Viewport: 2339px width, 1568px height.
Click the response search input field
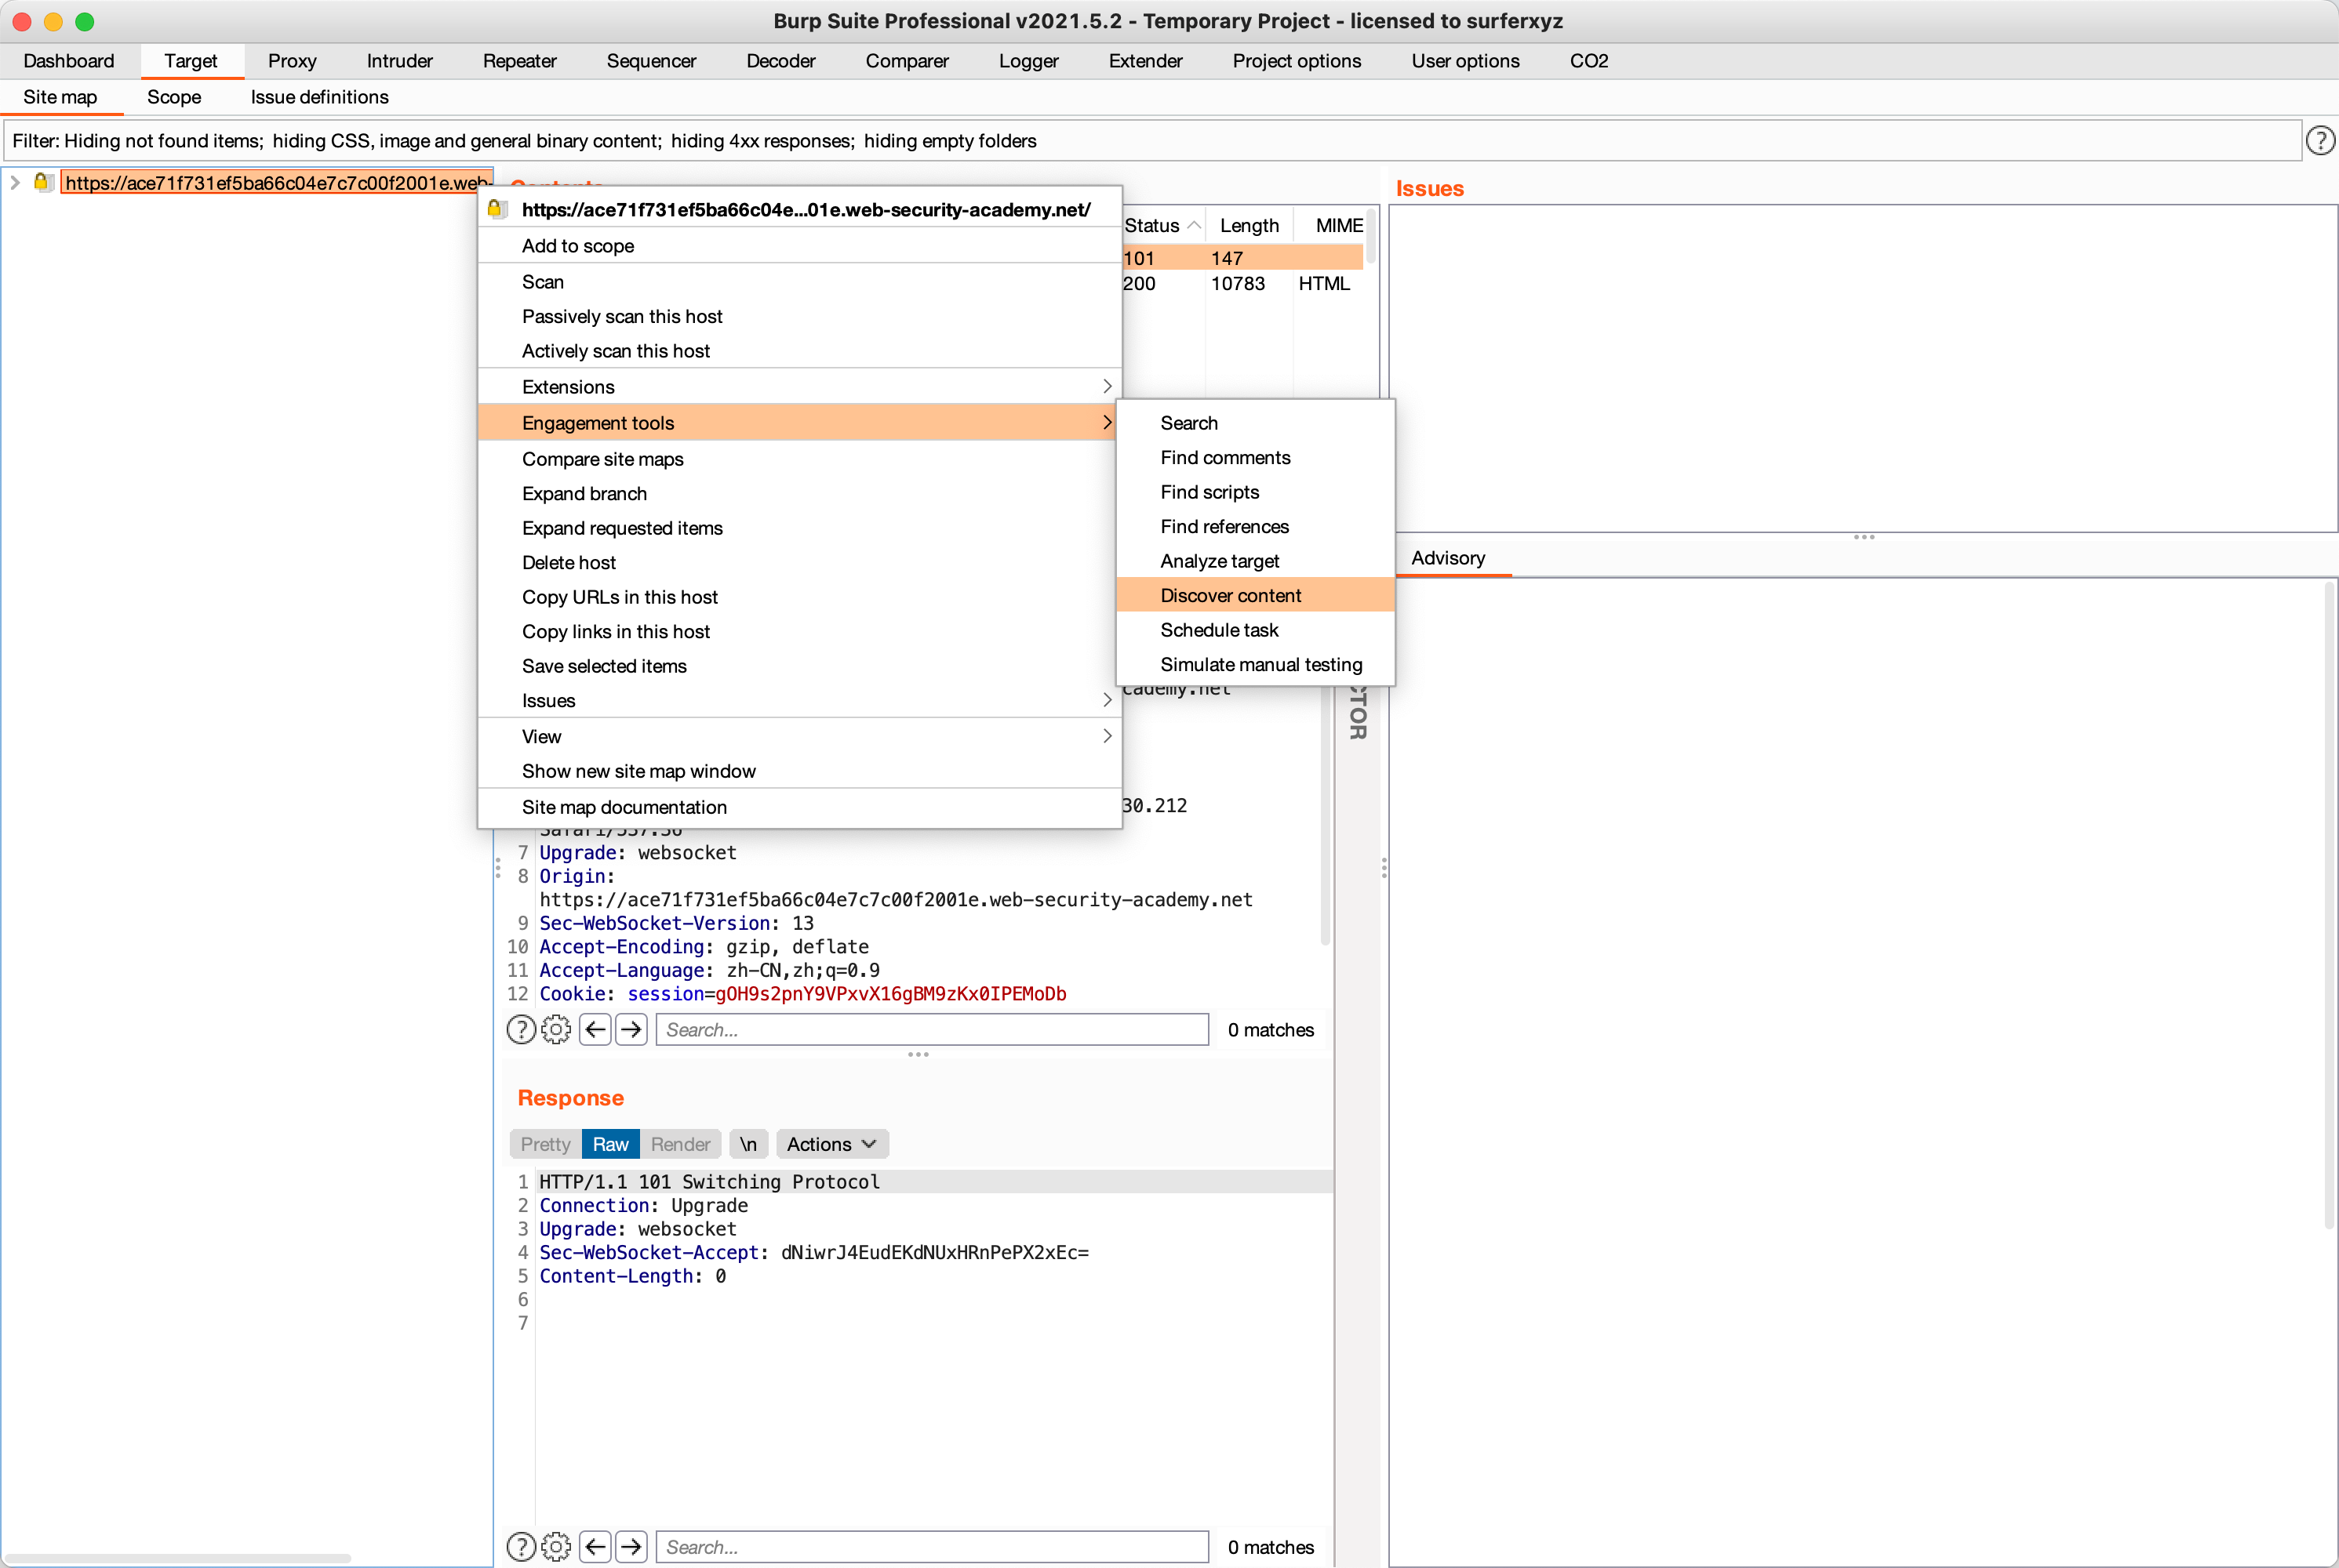click(x=931, y=1546)
